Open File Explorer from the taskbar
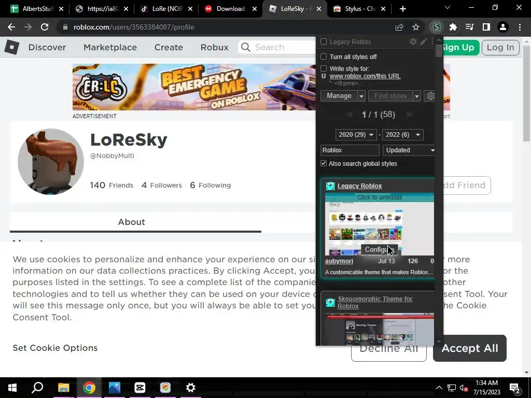Image resolution: width=531 pixels, height=398 pixels. pos(64,388)
